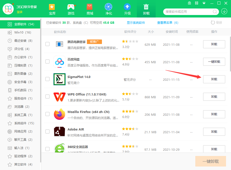Select 安全杀毒 (3) category
The image size is (231, 170).
click(x=20, y=82)
